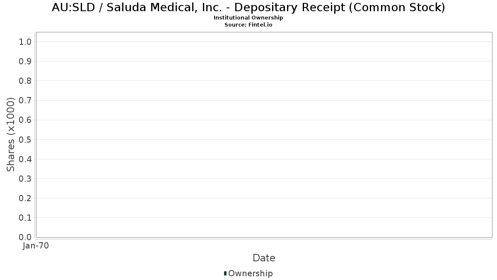Click the 0.0 y-axis tick label

(x=26, y=237)
